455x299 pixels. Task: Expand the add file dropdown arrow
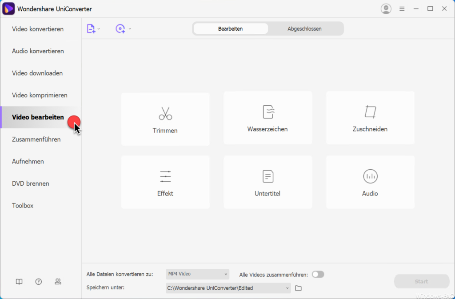tap(99, 29)
